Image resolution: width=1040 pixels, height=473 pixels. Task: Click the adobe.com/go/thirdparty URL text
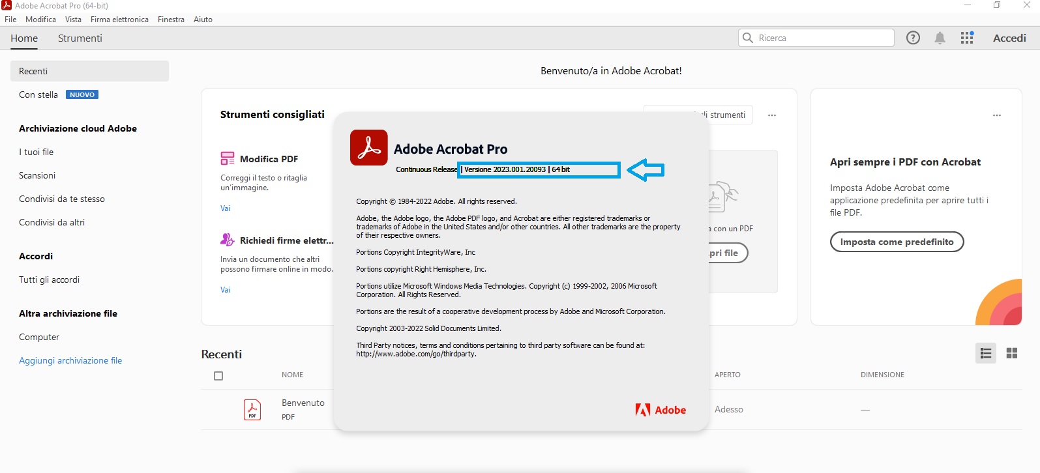pyautogui.click(x=416, y=354)
